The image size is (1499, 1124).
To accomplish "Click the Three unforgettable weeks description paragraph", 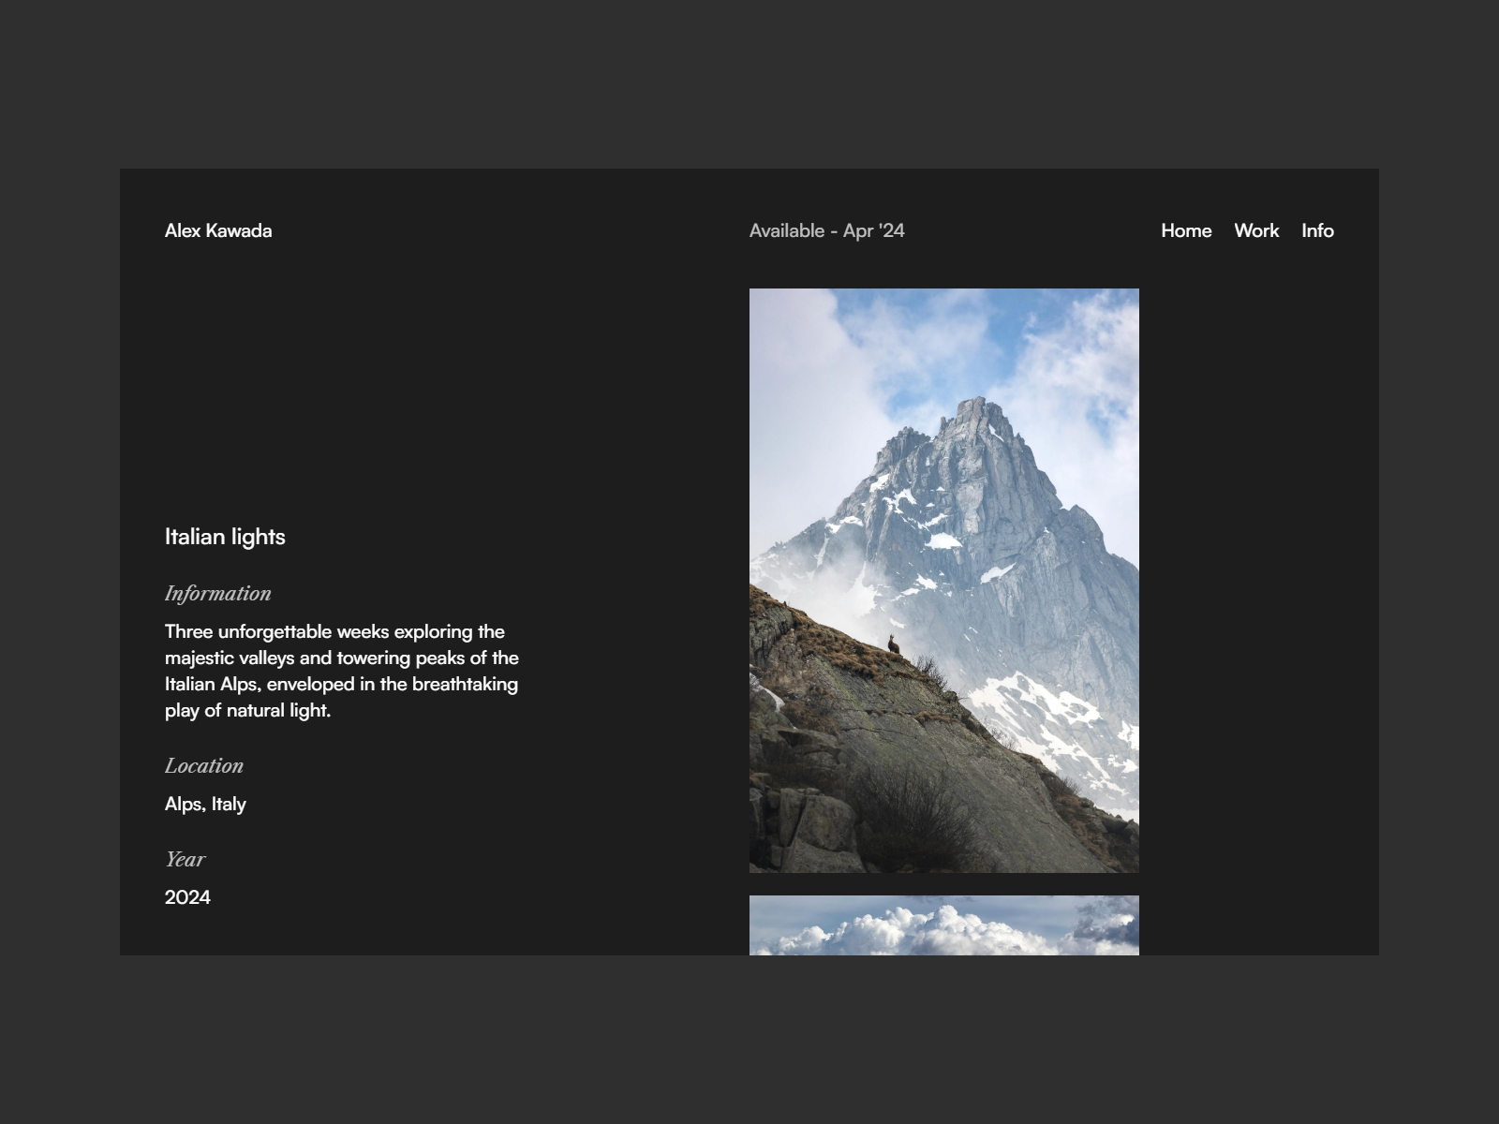I will coord(342,671).
